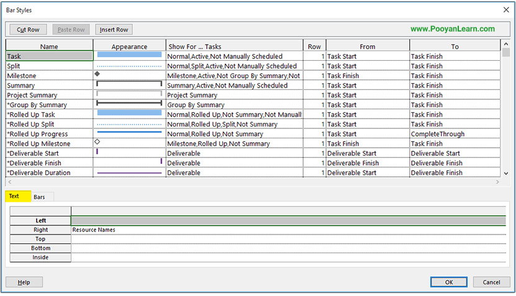Click the blue Task bar appearance cell
This screenshot has width=516, height=296.
click(x=129, y=56)
